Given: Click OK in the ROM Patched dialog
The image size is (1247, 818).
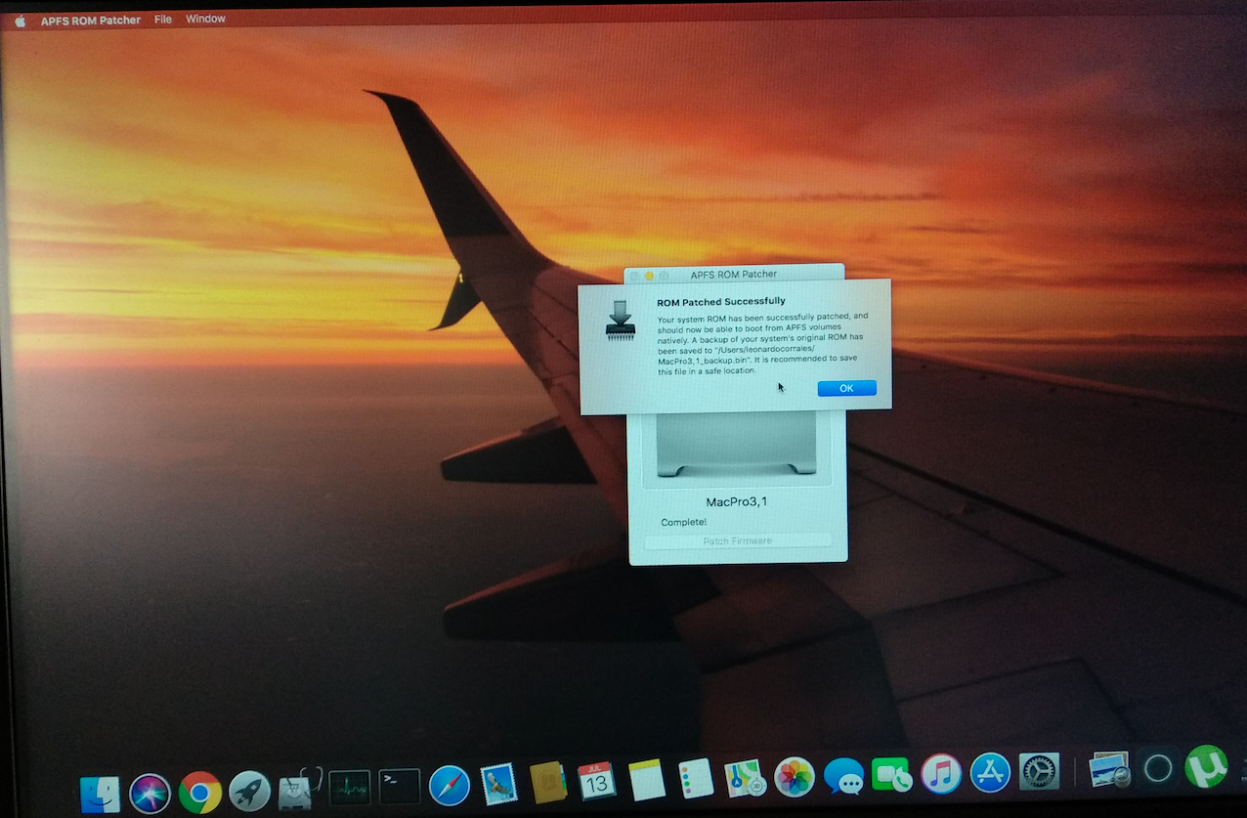Looking at the screenshot, I should coord(846,388).
